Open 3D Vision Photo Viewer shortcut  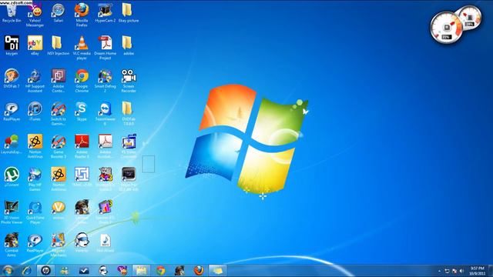(12, 212)
